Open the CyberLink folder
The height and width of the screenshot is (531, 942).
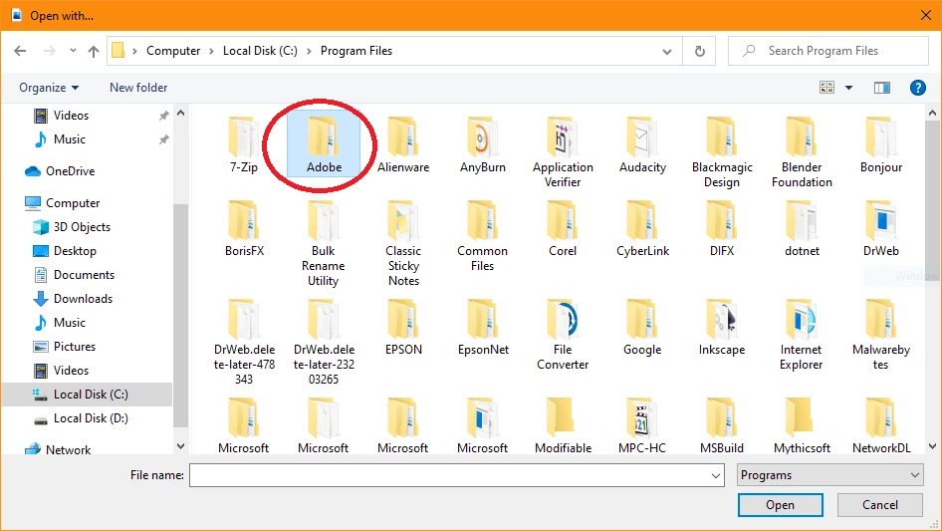tap(642, 229)
